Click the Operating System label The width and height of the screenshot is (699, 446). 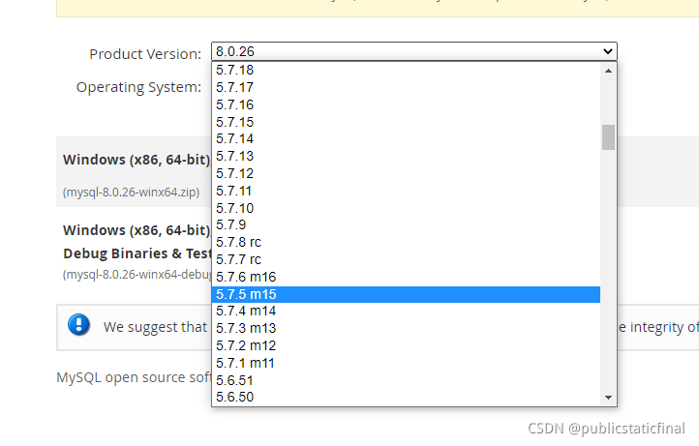click(138, 87)
